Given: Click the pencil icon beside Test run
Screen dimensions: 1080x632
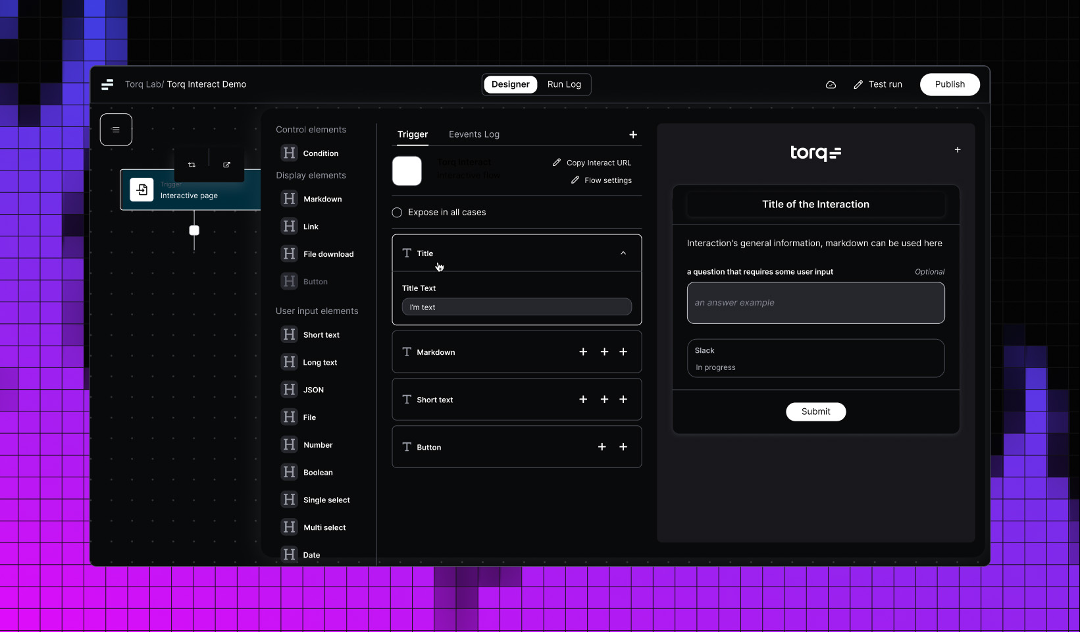Looking at the screenshot, I should tap(858, 84).
